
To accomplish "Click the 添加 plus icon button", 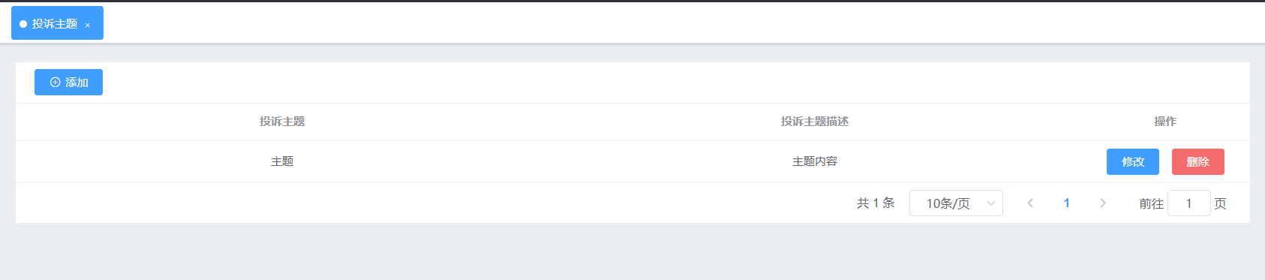I will pyautogui.click(x=68, y=83).
